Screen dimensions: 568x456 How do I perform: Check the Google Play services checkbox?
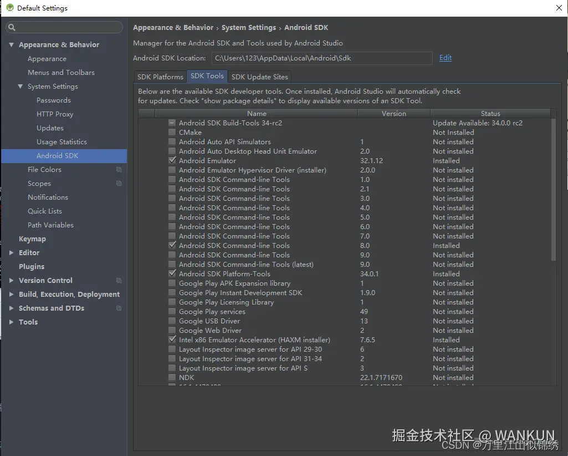pyautogui.click(x=172, y=311)
